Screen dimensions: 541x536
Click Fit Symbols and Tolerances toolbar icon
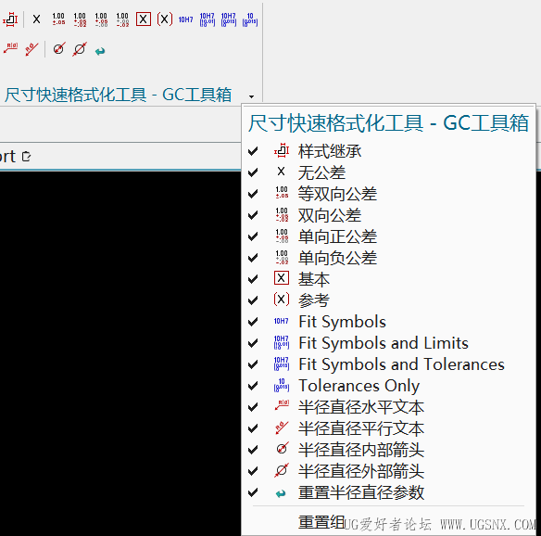[x=229, y=19]
